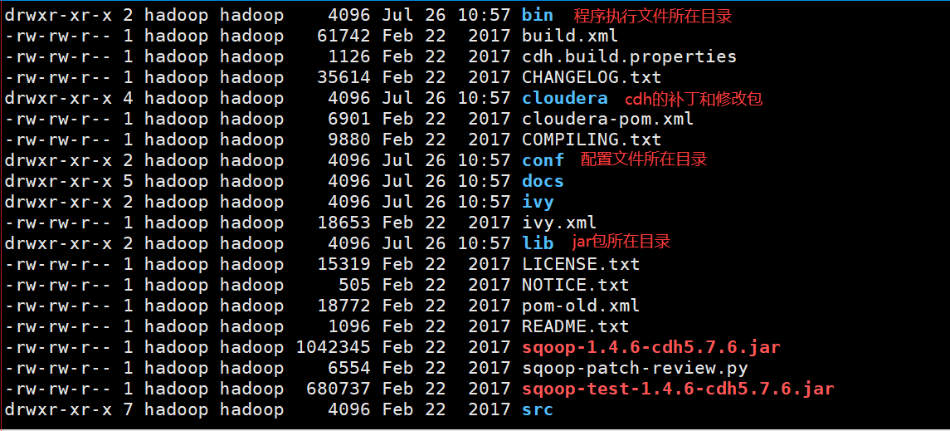Select sqoop-patch-review.py file name
The height and width of the screenshot is (431, 950).
coord(635,368)
